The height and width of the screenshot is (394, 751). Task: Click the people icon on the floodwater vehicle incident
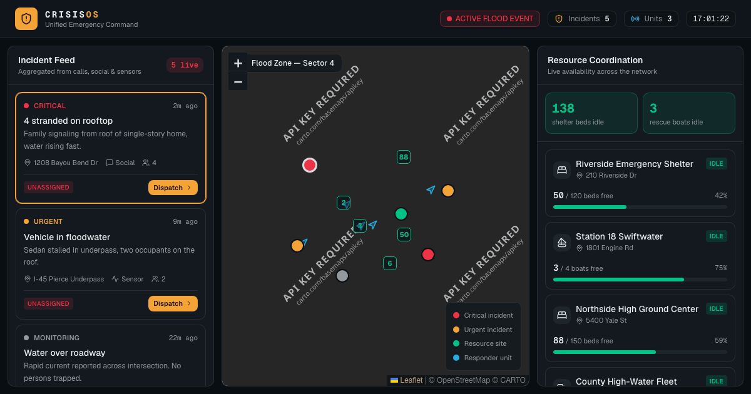[x=155, y=279]
